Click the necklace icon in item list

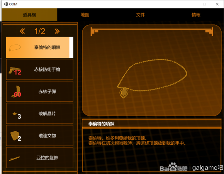(15, 48)
